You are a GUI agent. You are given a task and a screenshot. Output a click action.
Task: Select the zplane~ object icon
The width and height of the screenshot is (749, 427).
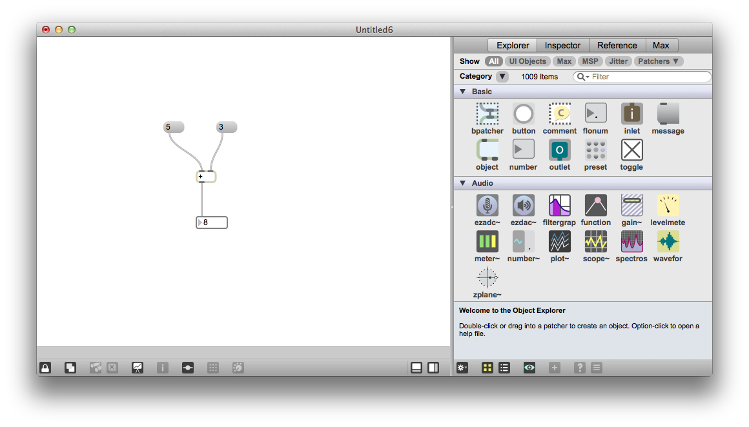[487, 277]
